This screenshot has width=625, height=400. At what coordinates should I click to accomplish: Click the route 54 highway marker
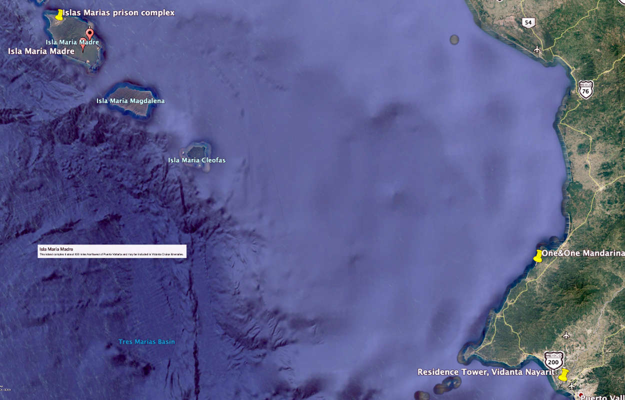(528, 22)
